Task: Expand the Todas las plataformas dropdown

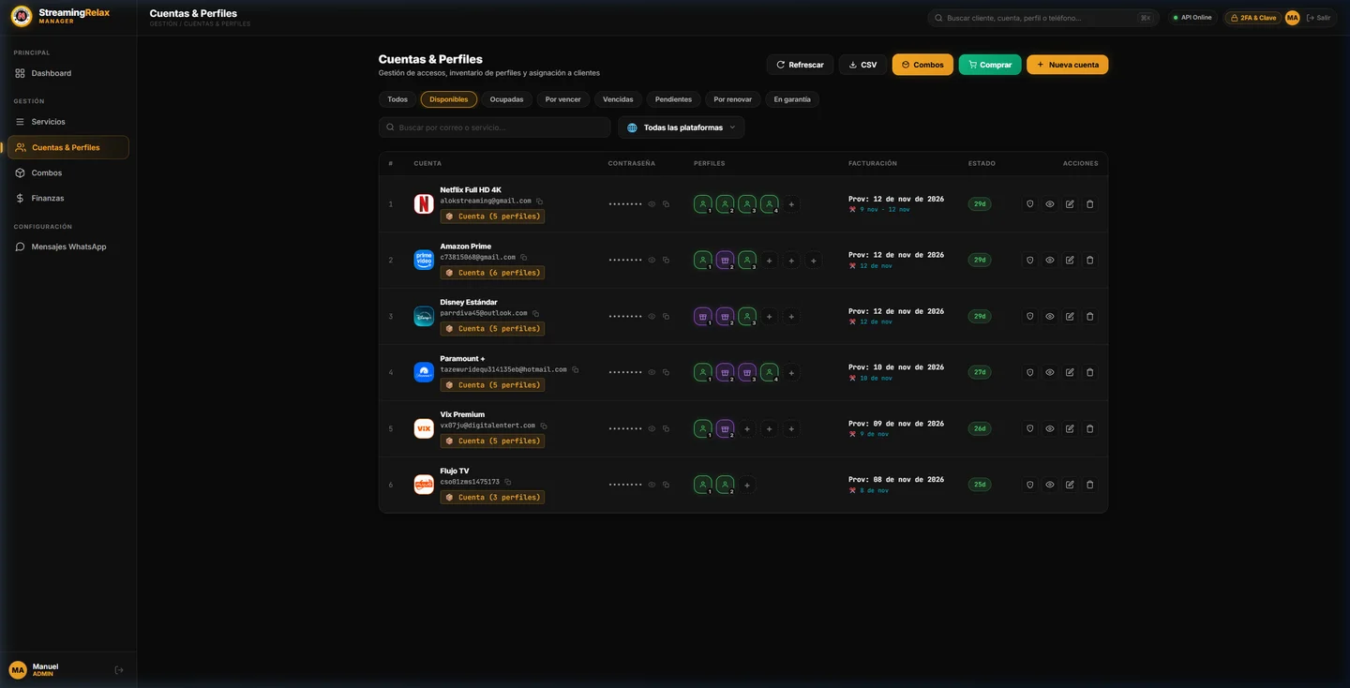Action: pyautogui.click(x=681, y=127)
